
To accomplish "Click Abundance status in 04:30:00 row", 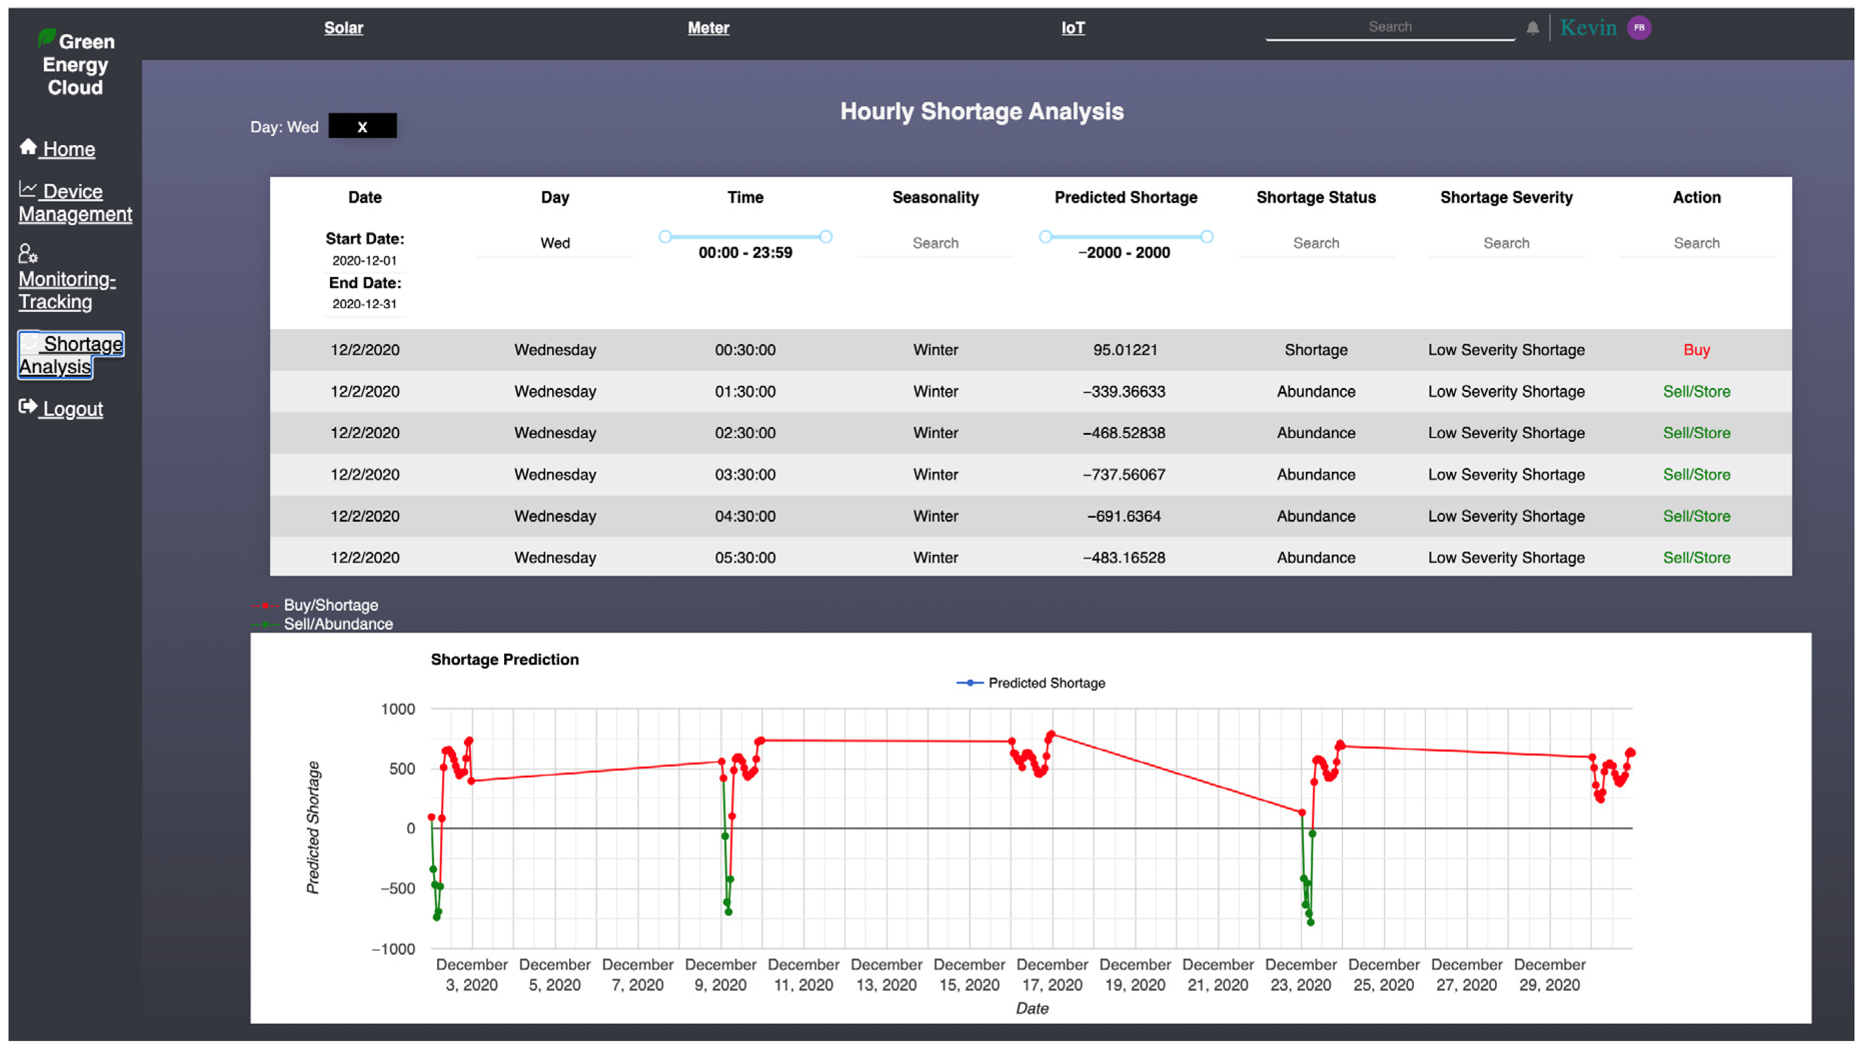I will [x=1316, y=516].
